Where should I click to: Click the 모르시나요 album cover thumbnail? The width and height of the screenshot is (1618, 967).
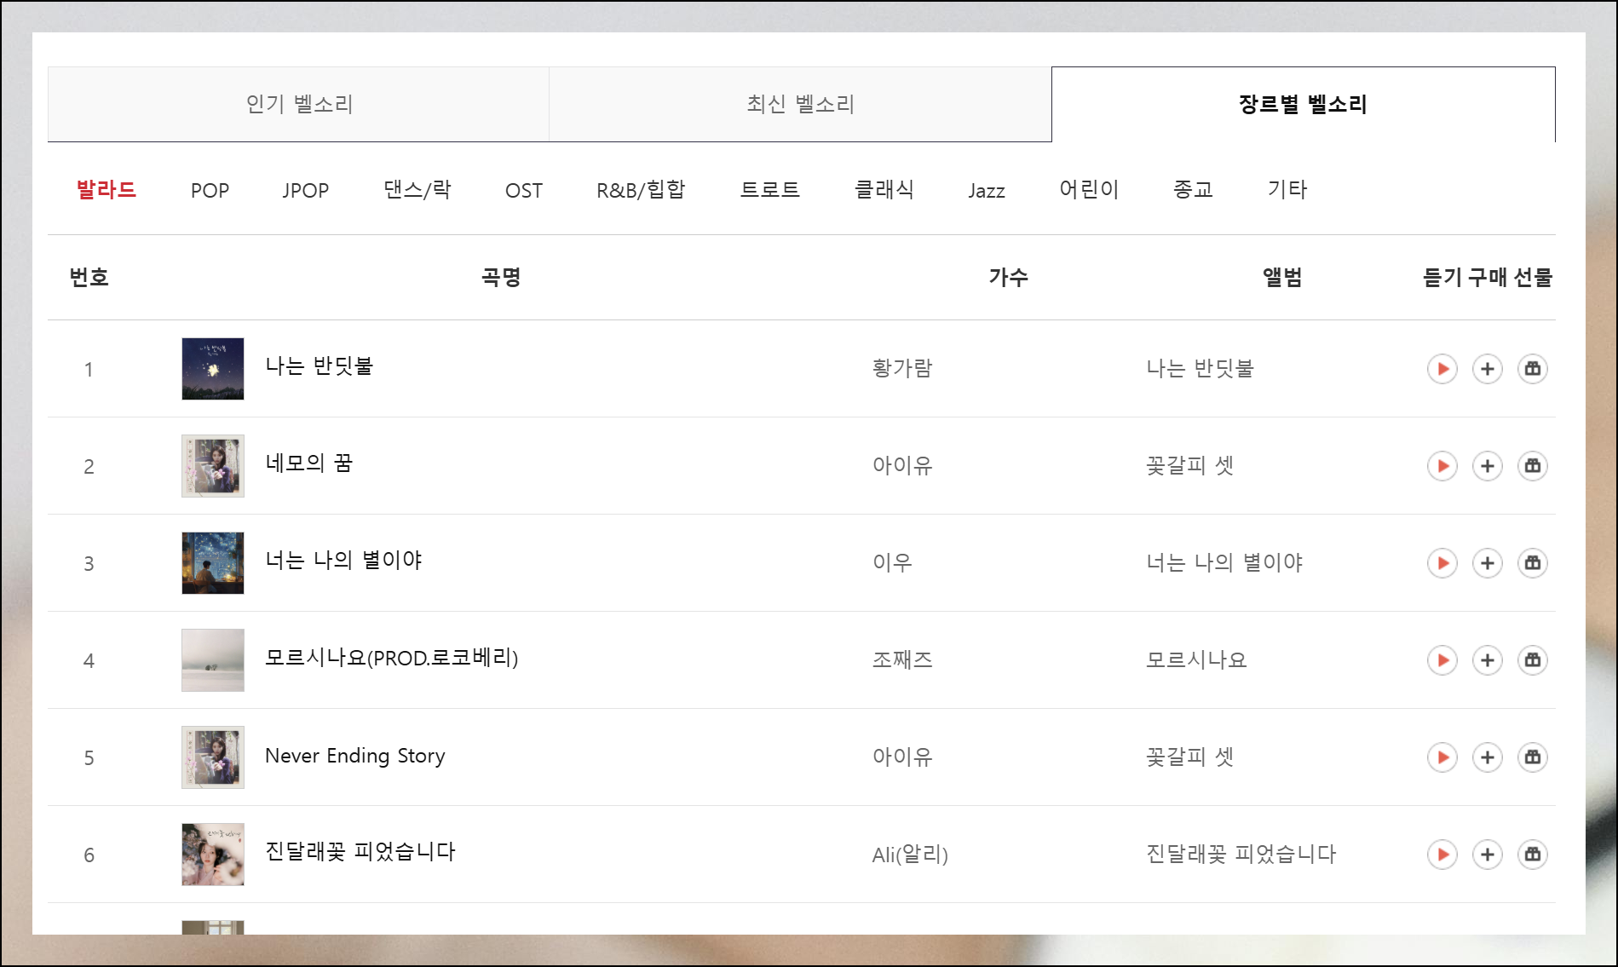pos(213,660)
